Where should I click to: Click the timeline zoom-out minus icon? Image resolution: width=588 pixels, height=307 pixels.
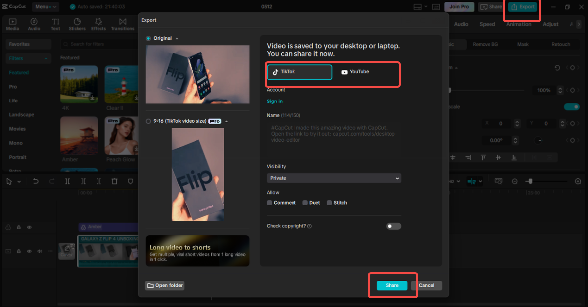515,181
